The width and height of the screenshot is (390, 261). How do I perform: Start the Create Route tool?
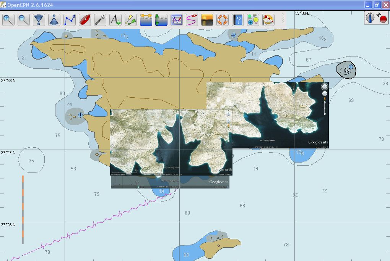(70, 20)
